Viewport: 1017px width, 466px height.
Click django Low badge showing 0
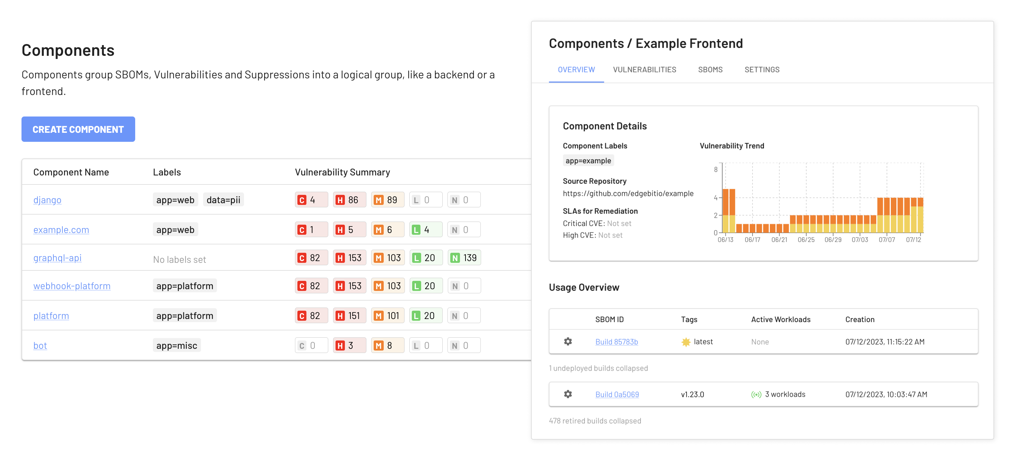pos(426,200)
